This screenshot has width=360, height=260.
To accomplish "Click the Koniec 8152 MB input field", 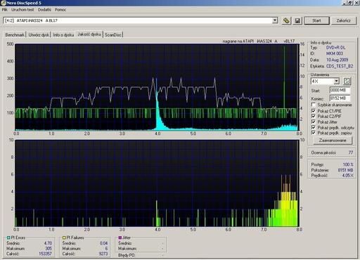I will point(340,98).
